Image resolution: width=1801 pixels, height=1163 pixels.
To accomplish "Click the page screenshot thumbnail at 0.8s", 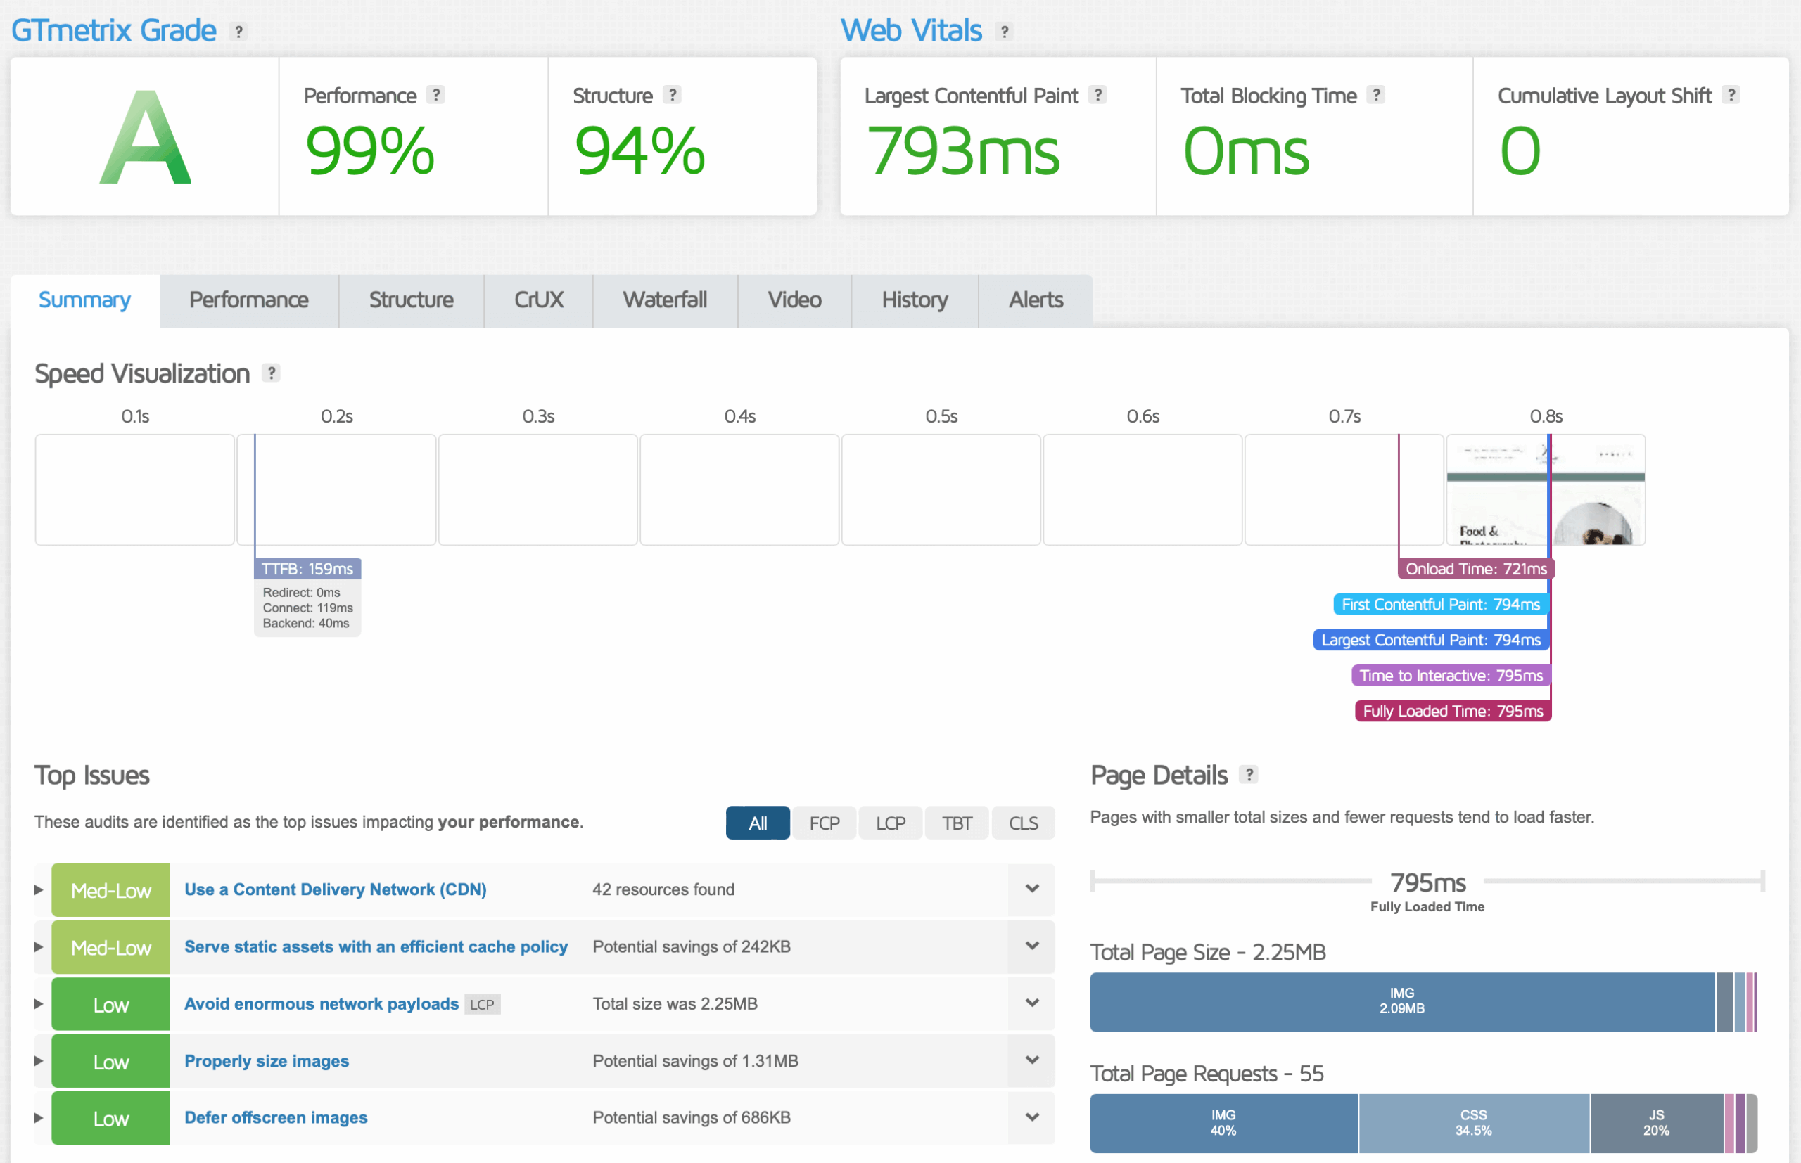I will coord(1544,489).
